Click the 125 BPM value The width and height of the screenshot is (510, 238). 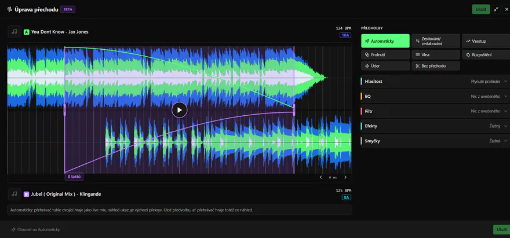click(x=344, y=191)
